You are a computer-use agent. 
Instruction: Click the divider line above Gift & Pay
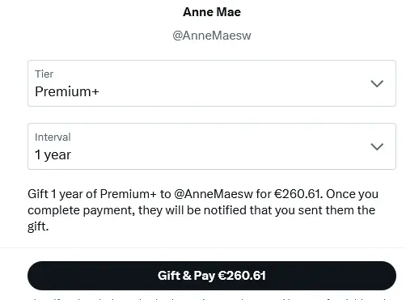click(203, 247)
